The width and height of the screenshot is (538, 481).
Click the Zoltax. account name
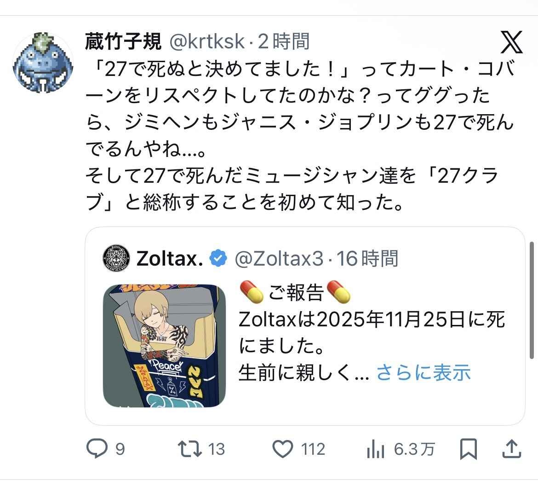[170, 258]
